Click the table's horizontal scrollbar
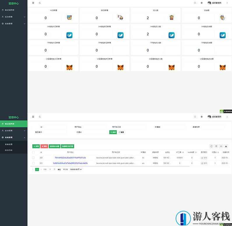 coord(110,166)
